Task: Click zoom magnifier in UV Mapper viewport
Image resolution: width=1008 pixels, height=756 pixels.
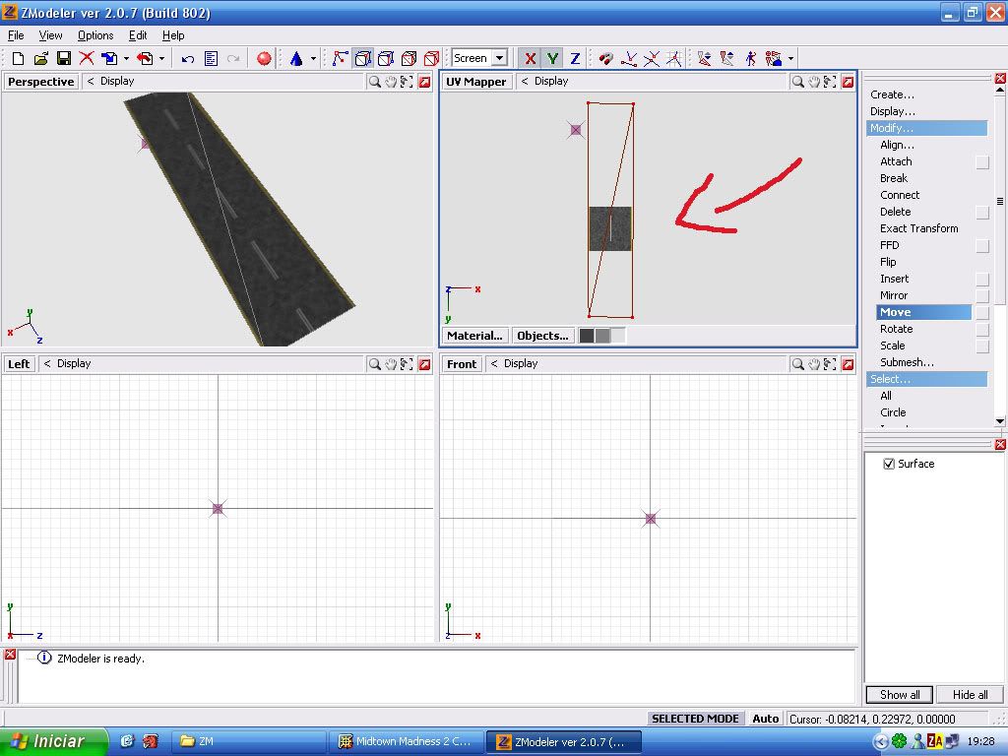Action: (x=797, y=82)
